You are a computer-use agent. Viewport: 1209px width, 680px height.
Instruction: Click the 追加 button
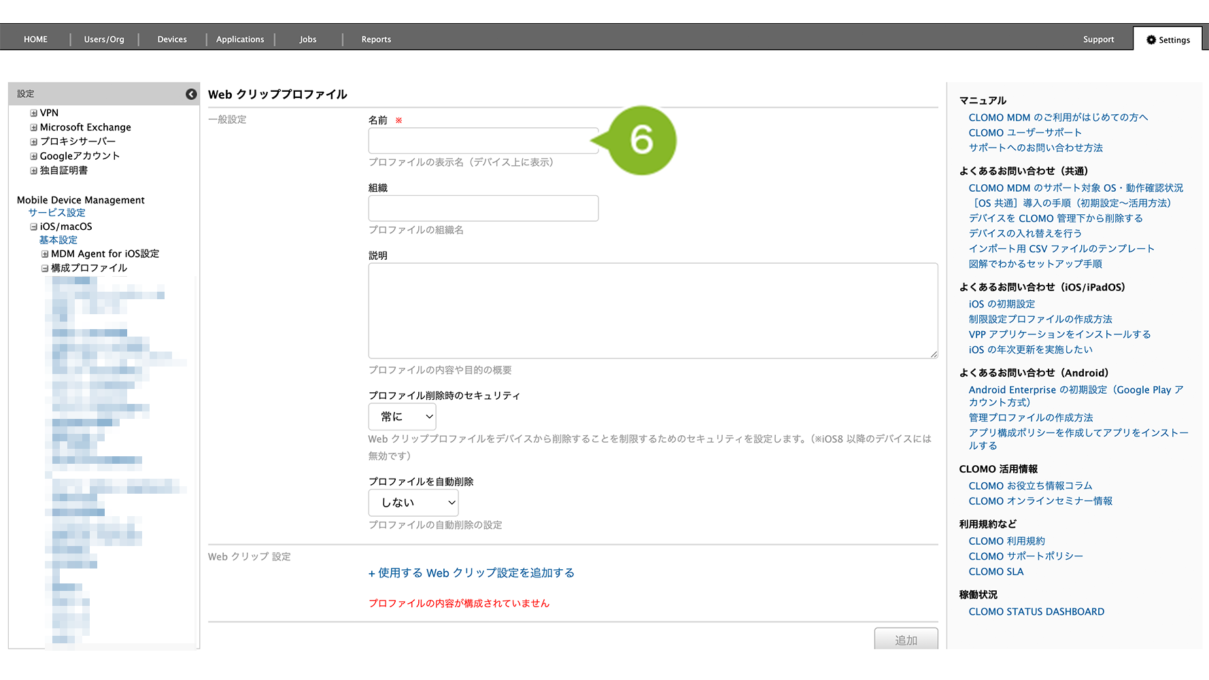(906, 639)
